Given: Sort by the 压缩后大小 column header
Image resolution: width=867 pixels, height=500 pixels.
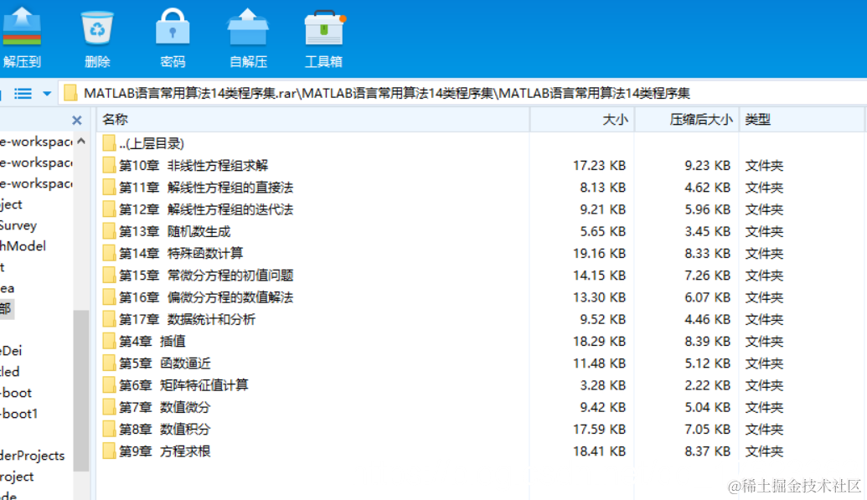Looking at the screenshot, I should 687,120.
